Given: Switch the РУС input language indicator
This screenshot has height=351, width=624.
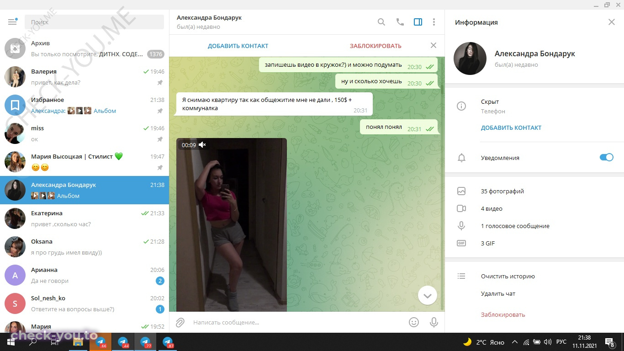Looking at the screenshot, I should pos(561,342).
